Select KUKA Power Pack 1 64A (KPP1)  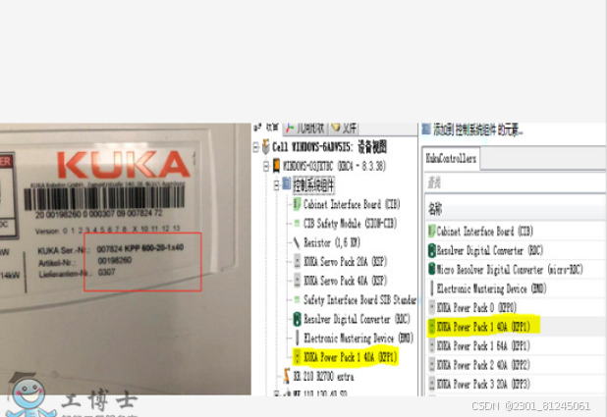[x=518, y=345]
